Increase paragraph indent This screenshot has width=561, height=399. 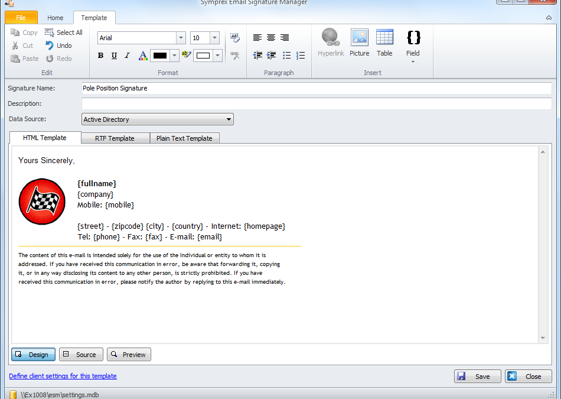point(270,55)
